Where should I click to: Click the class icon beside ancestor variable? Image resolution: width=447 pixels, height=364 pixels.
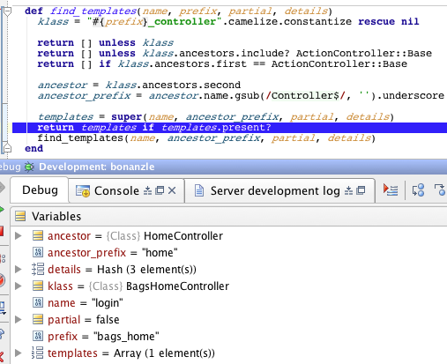coord(38,235)
